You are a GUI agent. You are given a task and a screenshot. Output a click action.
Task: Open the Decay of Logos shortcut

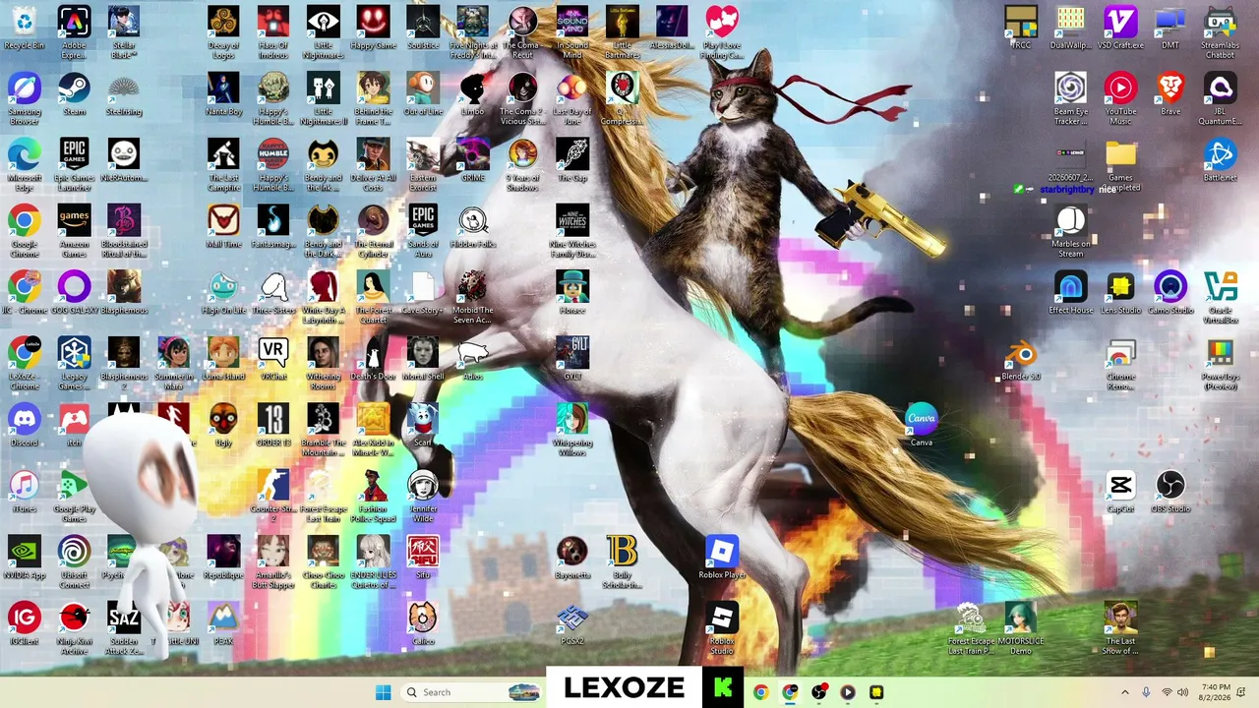tap(223, 30)
